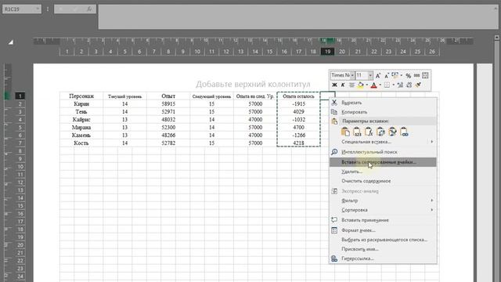501x282 pixels.
Task: Select Вставить примечание menu entry
Action: (383, 220)
